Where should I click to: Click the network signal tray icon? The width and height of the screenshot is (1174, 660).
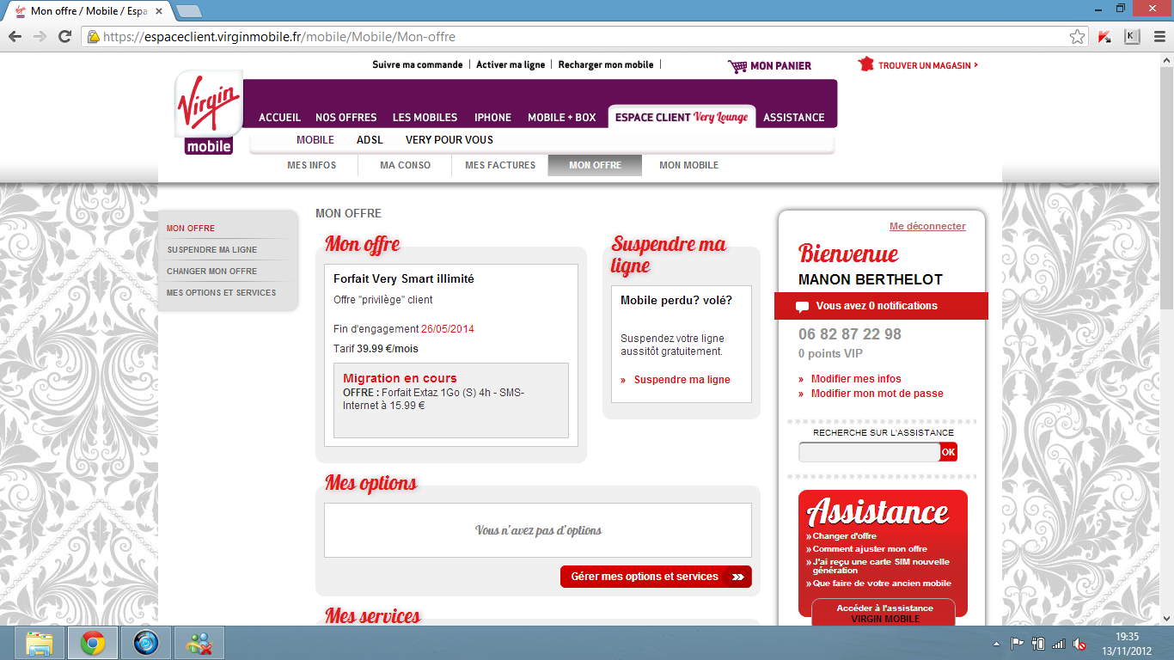pos(1059,644)
